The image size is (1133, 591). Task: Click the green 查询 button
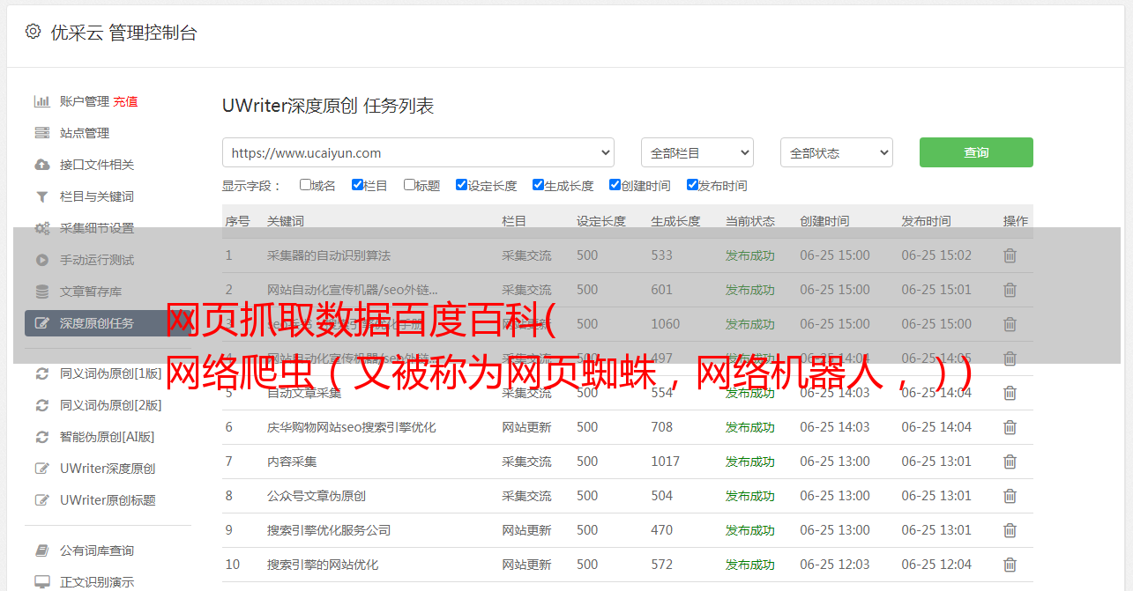coord(975,152)
